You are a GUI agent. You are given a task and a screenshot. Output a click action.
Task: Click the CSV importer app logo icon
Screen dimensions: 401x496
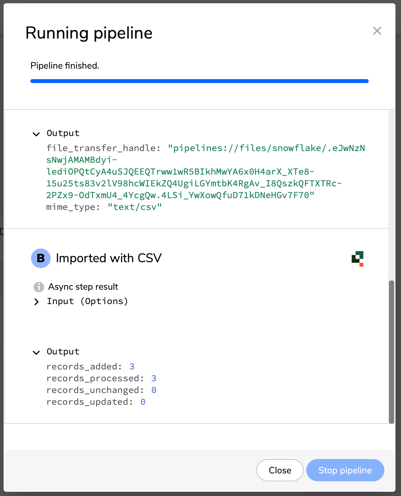tap(358, 259)
